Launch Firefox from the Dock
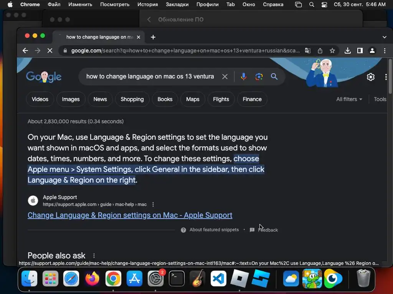393x294 pixels. (x=92, y=278)
